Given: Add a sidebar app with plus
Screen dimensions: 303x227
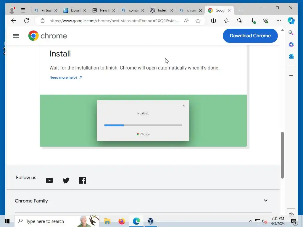Looking at the screenshot, I should [291, 75].
